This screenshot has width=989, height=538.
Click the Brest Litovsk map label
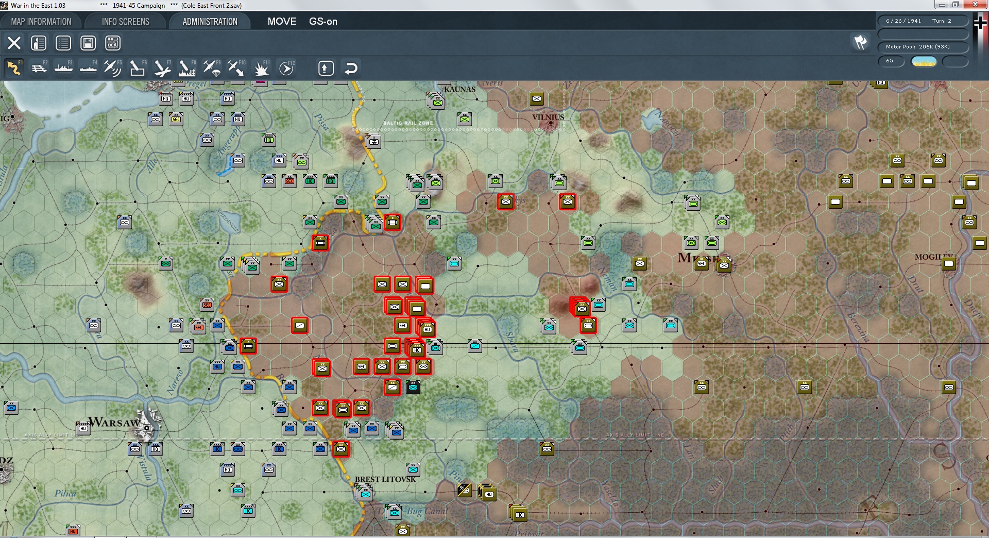(x=385, y=479)
